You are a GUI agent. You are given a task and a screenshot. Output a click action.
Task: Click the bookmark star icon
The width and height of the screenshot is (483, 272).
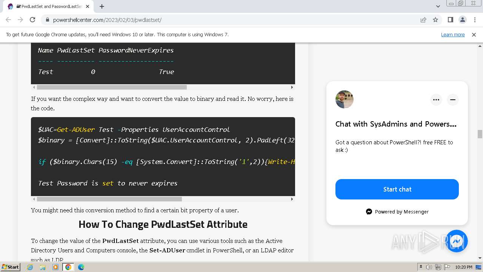(x=435, y=20)
